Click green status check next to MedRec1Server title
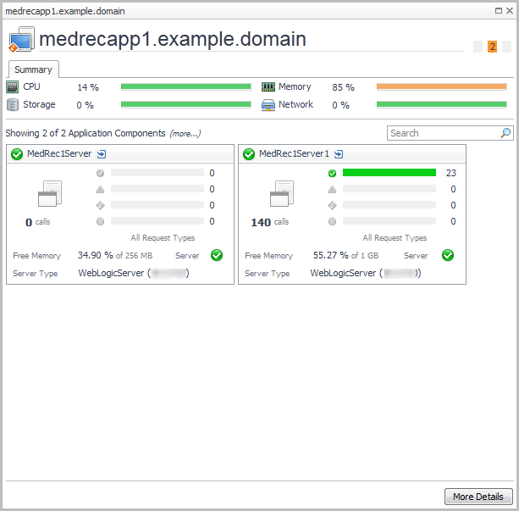Screen dimensions: 519x511 [17, 154]
